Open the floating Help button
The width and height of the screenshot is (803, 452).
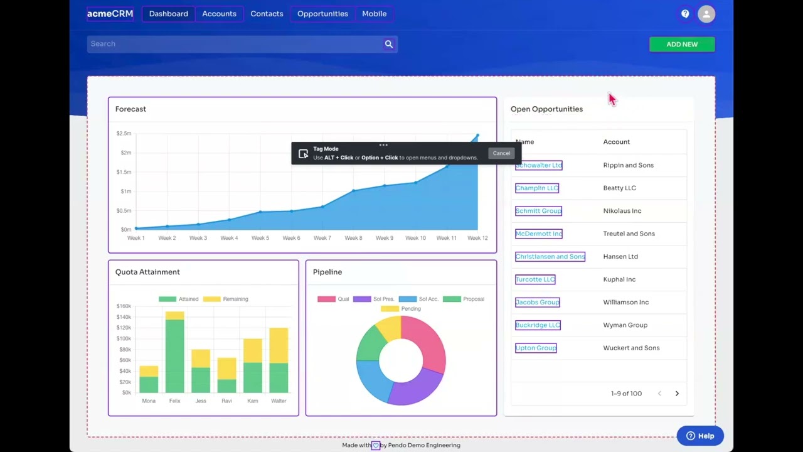tap(700, 436)
